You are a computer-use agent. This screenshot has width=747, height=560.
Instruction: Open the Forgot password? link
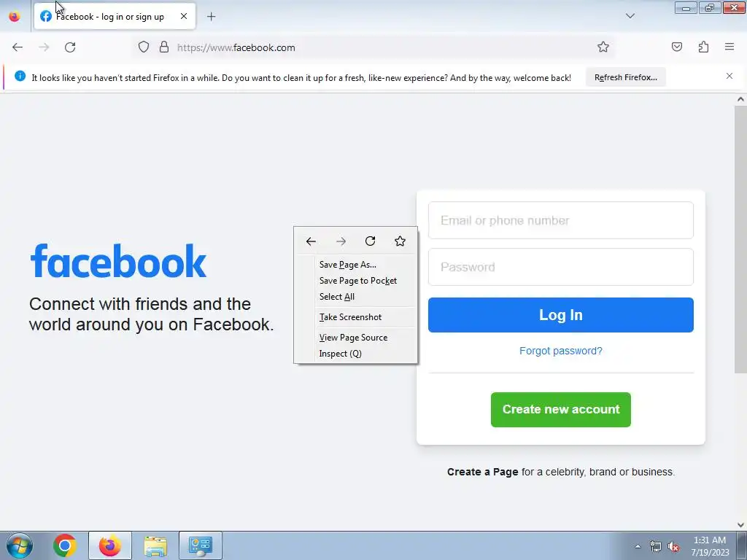[x=561, y=351]
